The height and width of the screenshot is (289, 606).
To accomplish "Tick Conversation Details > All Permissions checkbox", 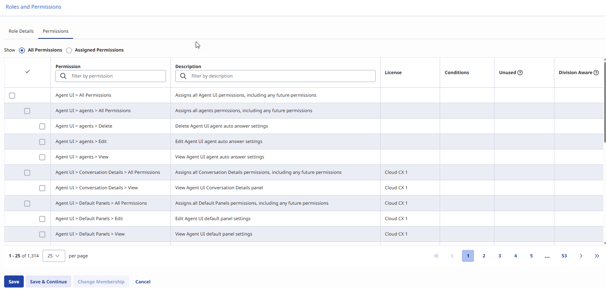I will (27, 173).
